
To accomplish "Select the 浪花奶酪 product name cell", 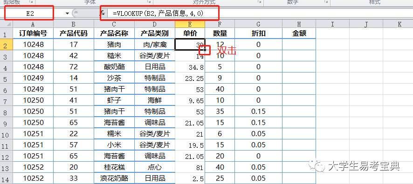I will coord(114,178).
